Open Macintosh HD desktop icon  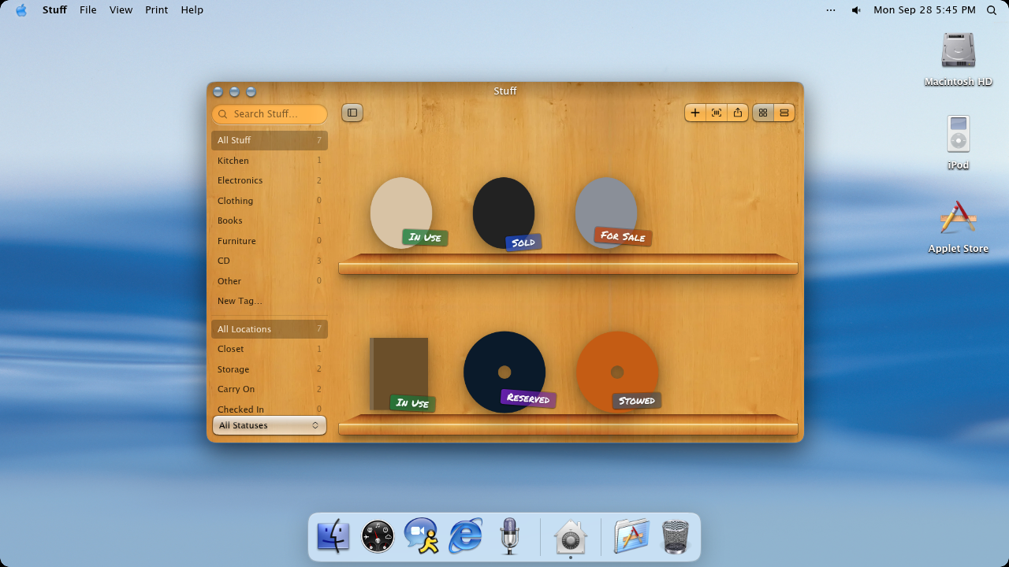pos(959,59)
